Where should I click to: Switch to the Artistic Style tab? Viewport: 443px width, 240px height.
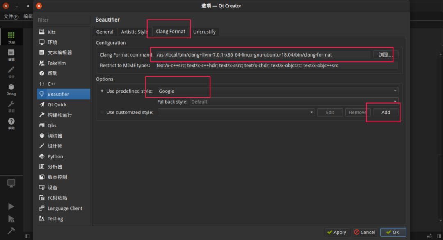tap(135, 32)
